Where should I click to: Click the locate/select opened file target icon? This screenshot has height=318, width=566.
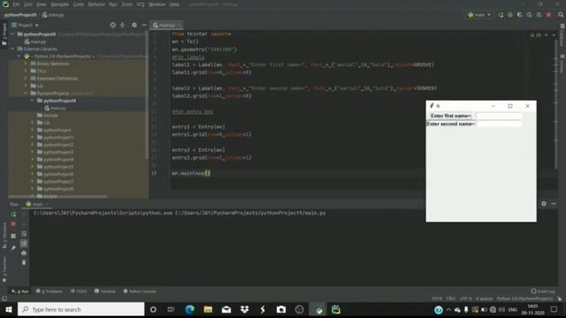pyautogui.click(x=113, y=26)
